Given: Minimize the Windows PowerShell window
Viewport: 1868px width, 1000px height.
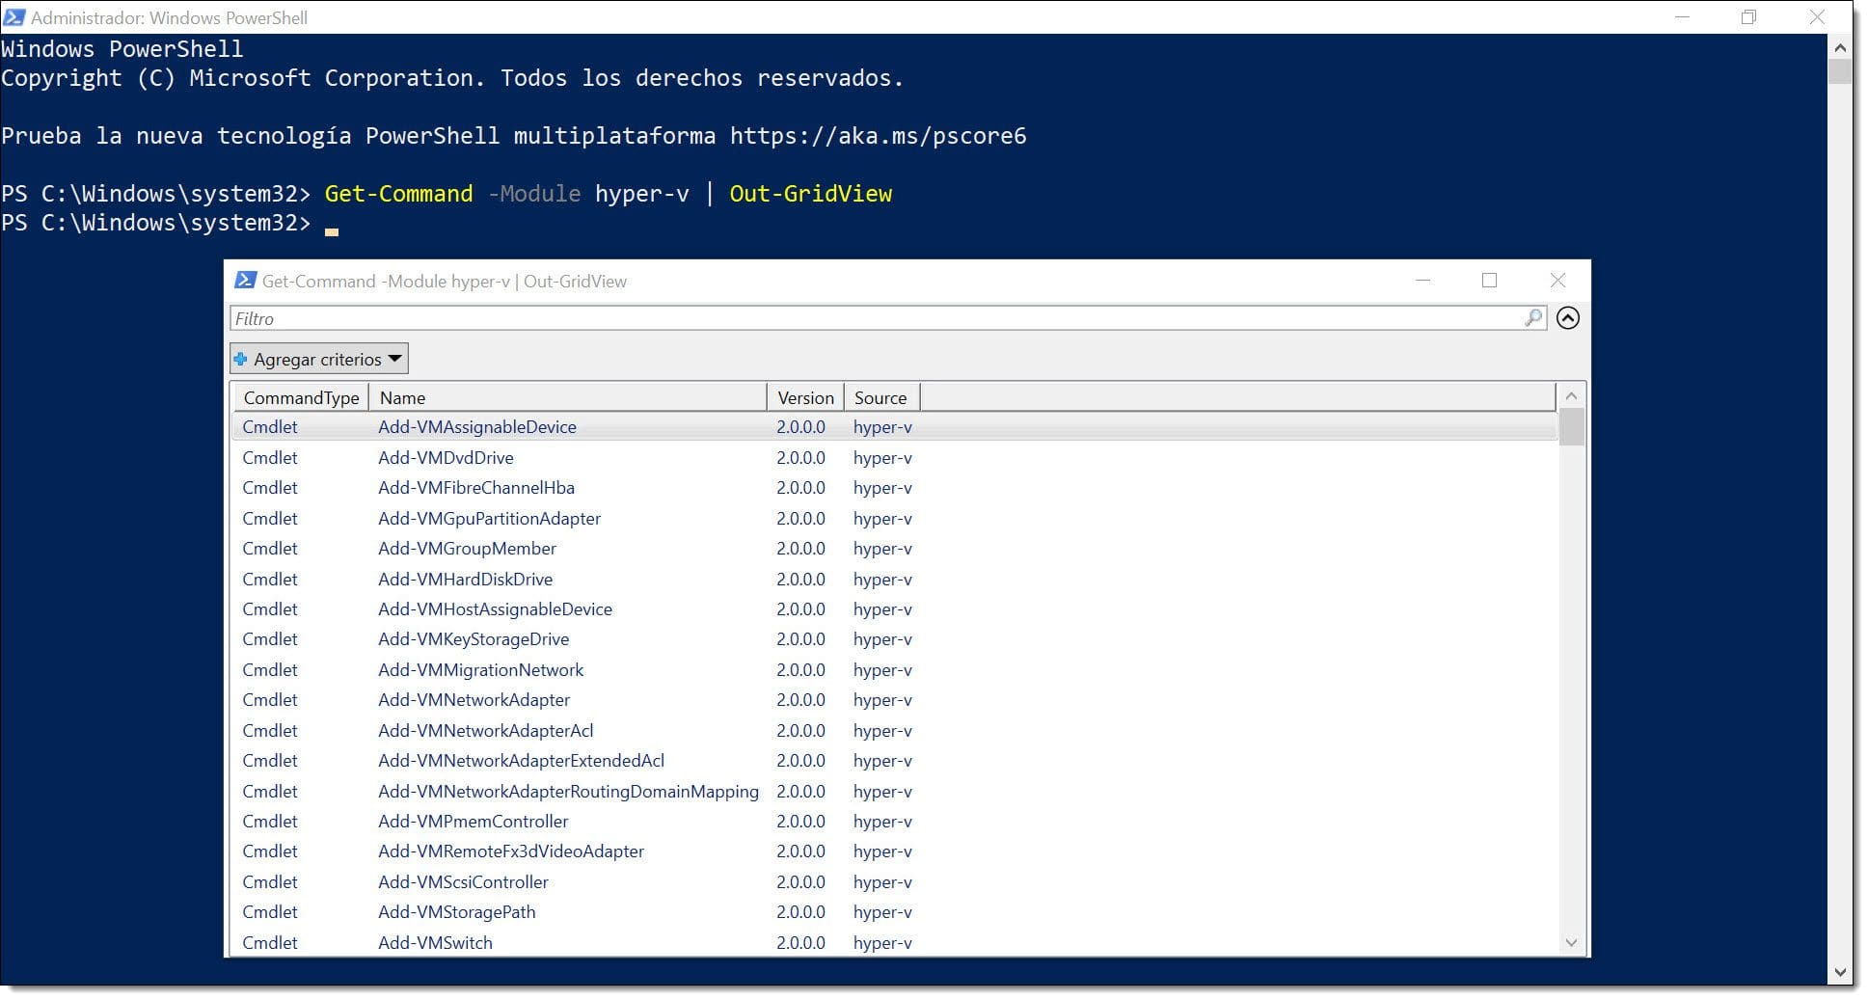Looking at the screenshot, I should coord(1682,17).
